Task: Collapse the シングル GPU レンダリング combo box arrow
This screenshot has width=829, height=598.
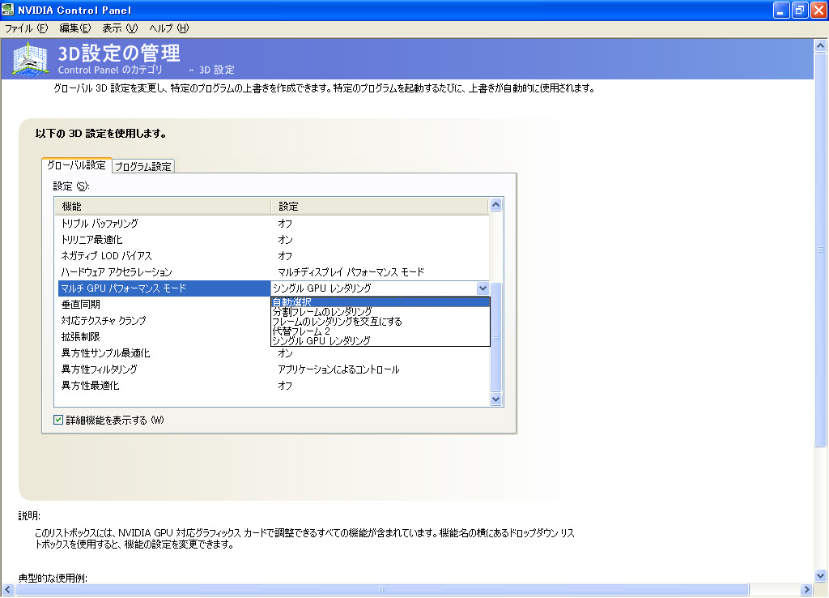Action: [483, 288]
